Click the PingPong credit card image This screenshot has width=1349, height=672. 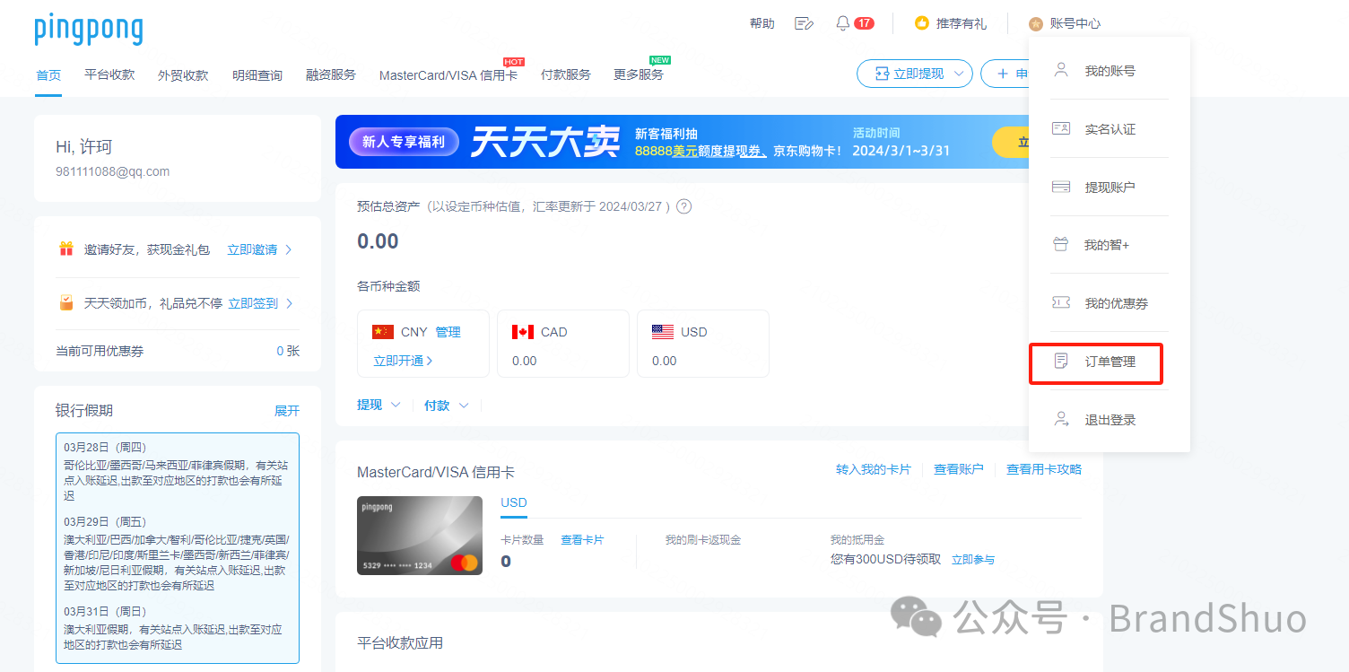point(420,536)
